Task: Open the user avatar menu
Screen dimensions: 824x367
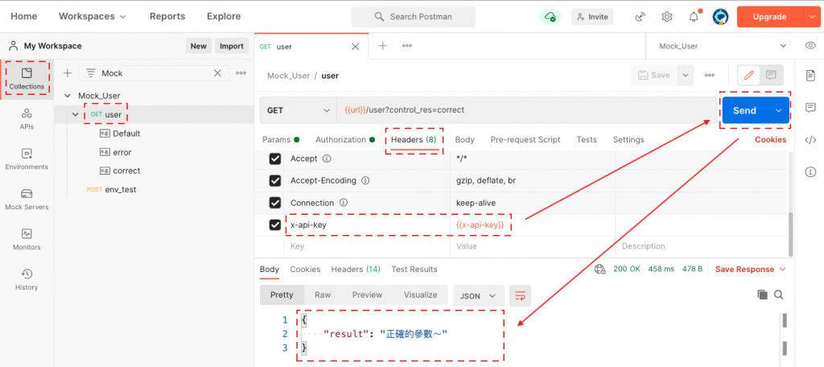Action: click(720, 17)
